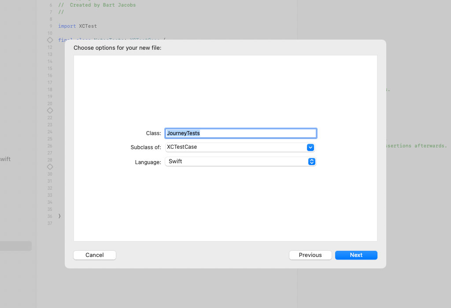
Task: Click the closing brace on line 36
Action: tap(59, 216)
